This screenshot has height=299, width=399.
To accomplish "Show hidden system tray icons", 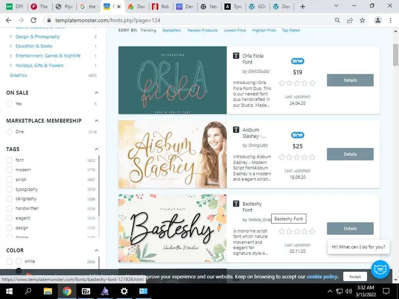I will [330, 291].
